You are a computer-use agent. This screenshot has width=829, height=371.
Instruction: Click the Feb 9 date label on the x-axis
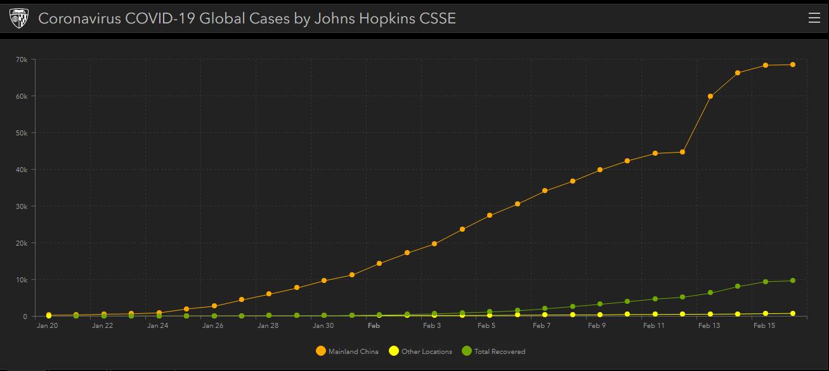click(x=597, y=326)
